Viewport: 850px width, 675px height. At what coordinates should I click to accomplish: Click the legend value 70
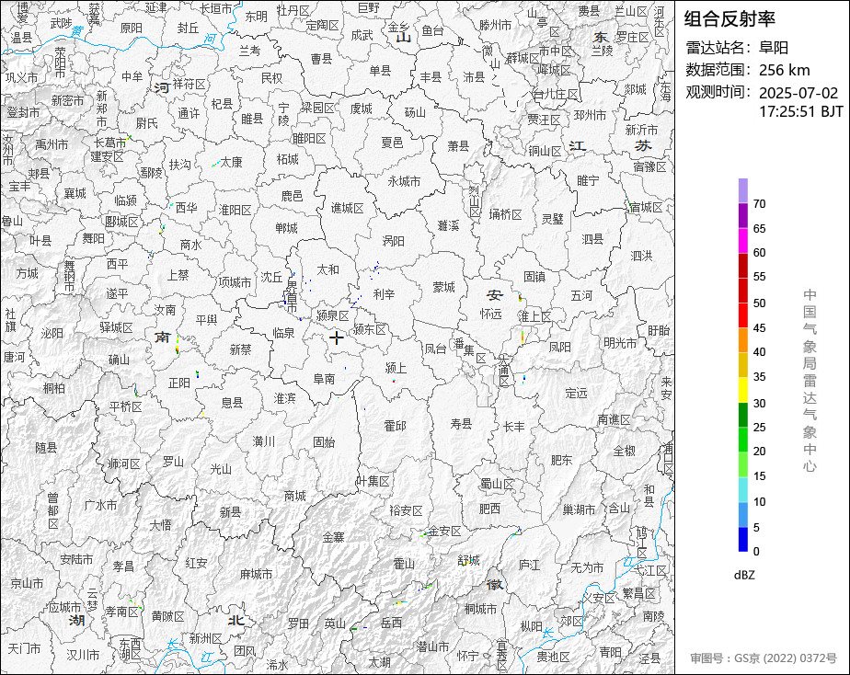(760, 204)
